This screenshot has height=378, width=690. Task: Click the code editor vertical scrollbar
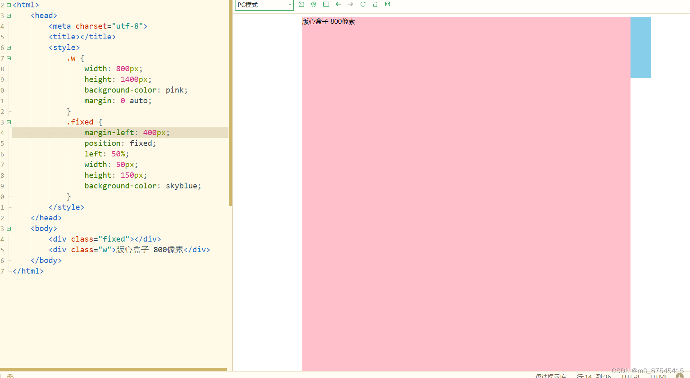coord(230,102)
